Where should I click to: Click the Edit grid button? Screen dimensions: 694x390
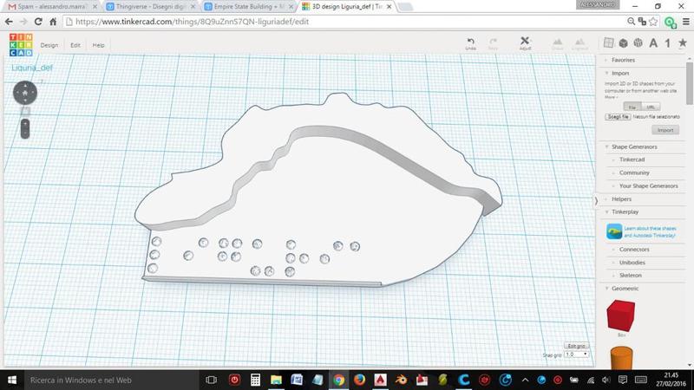click(576, 346)
